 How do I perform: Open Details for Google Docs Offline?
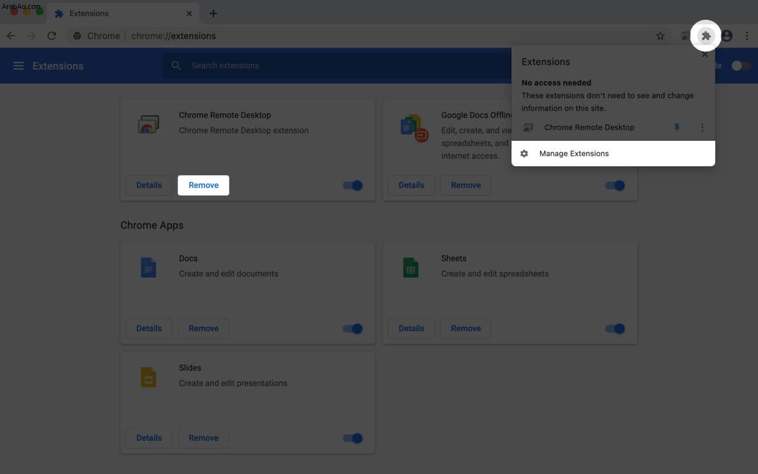pos(411,185)
